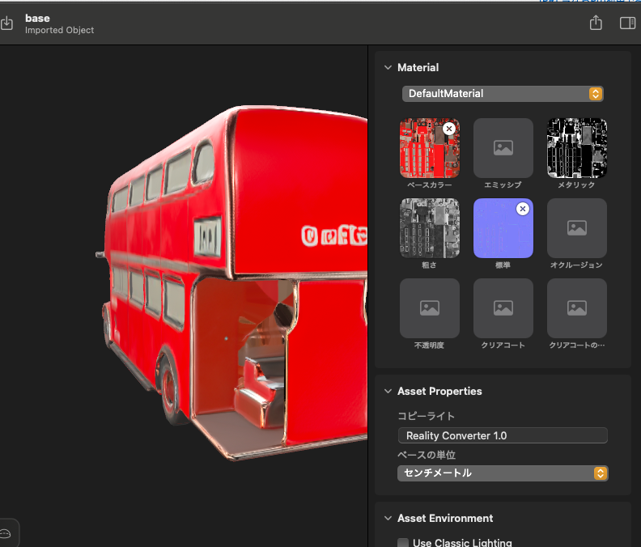Screen dimensions: 641x547
Task: Select the メタリック texture thumbnail
Action: point(576,148)
